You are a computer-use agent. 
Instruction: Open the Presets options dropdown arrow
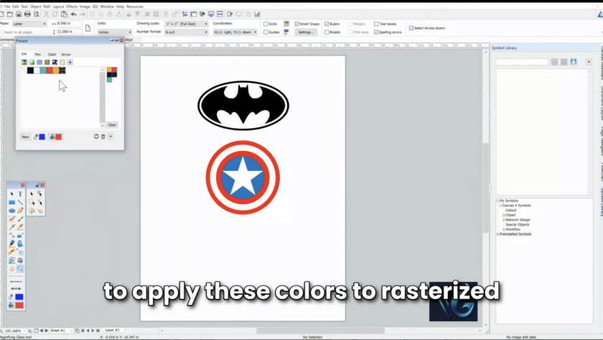(111, 137)
